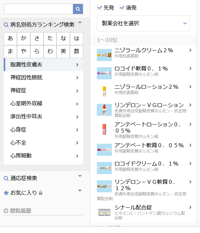The height and width of the screenshot is (233, 200).
Task: Click chevron arrow on アンテベート軟膏0.05% row
Action: (190, 145)
